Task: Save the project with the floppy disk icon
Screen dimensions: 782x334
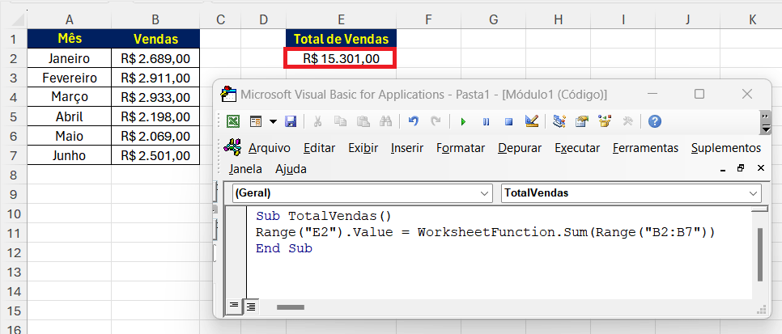Action: (x=291, y=121)
